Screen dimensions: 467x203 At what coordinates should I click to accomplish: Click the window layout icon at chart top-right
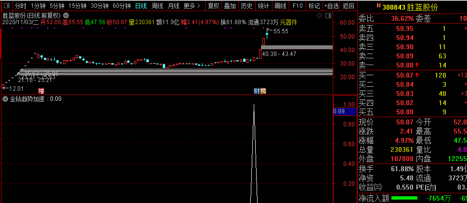coord(328,15)
